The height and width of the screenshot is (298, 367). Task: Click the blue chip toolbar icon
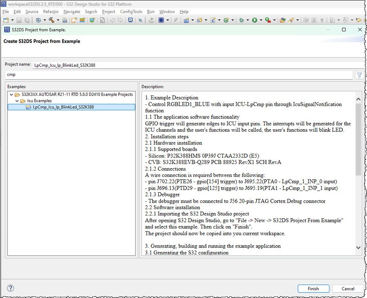click(x=161, y=20)
